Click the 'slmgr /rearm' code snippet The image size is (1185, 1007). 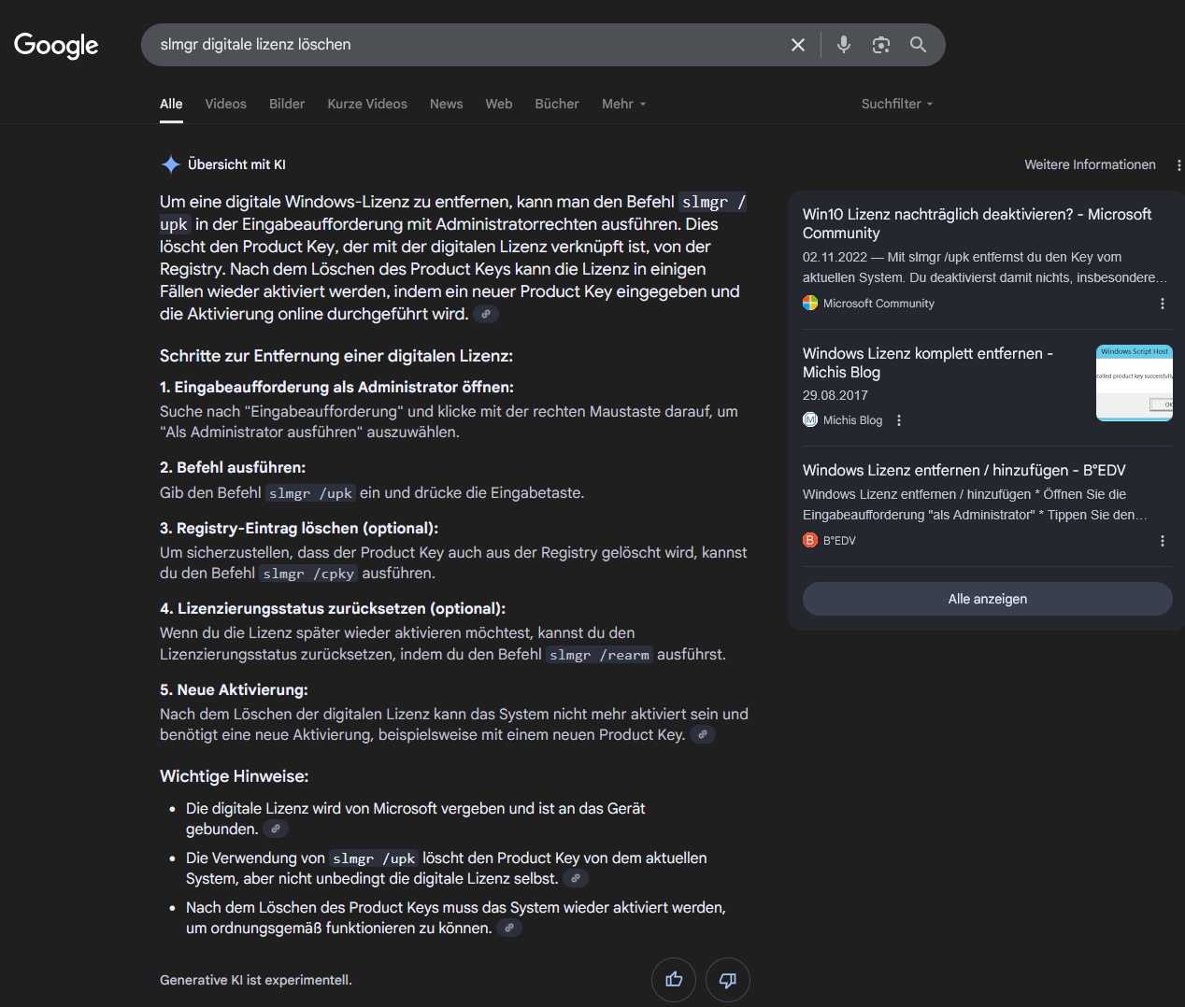pos(599,655)
